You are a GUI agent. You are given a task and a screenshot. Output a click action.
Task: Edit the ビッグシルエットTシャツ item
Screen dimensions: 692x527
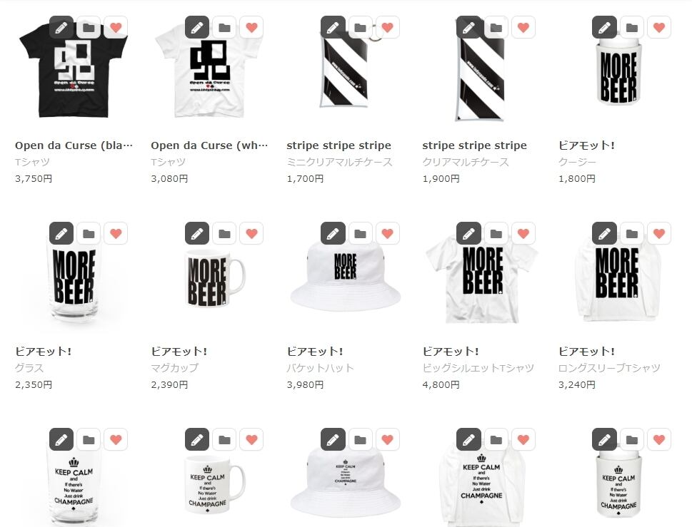[468, 233]
